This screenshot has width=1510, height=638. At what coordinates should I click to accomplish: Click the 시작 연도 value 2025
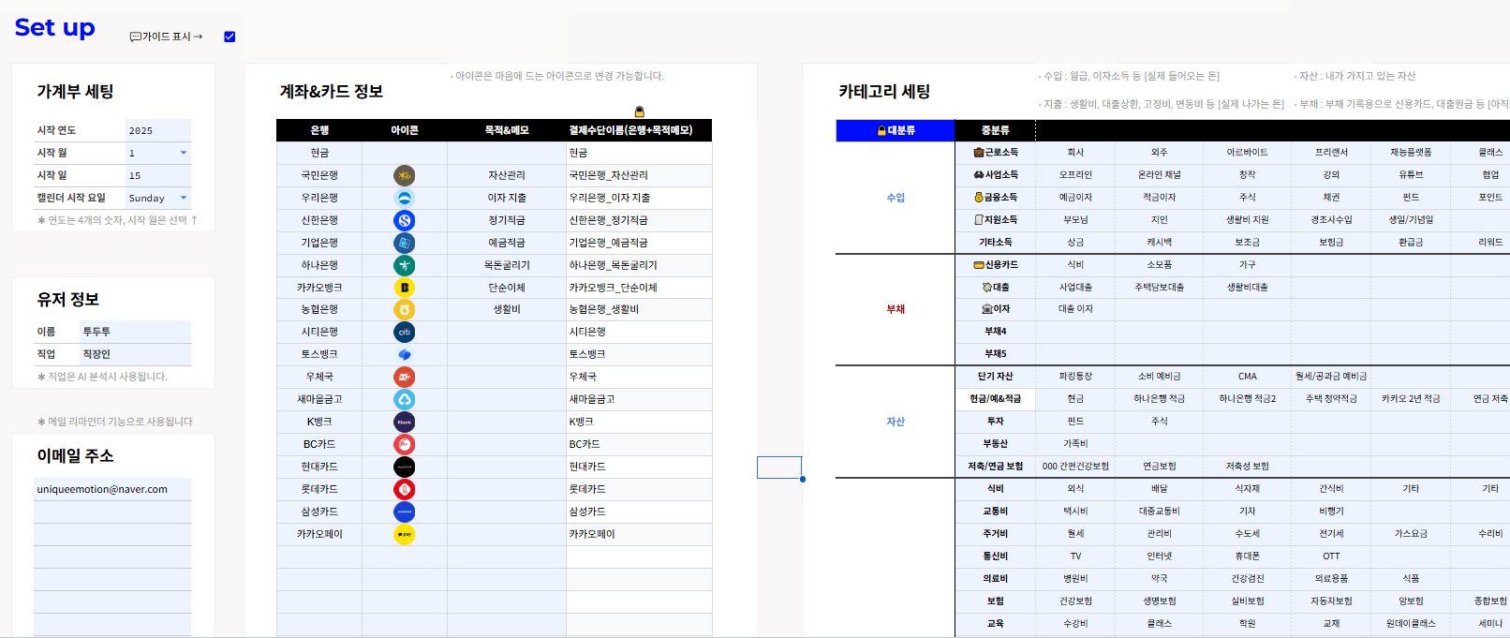pos(158,130)
